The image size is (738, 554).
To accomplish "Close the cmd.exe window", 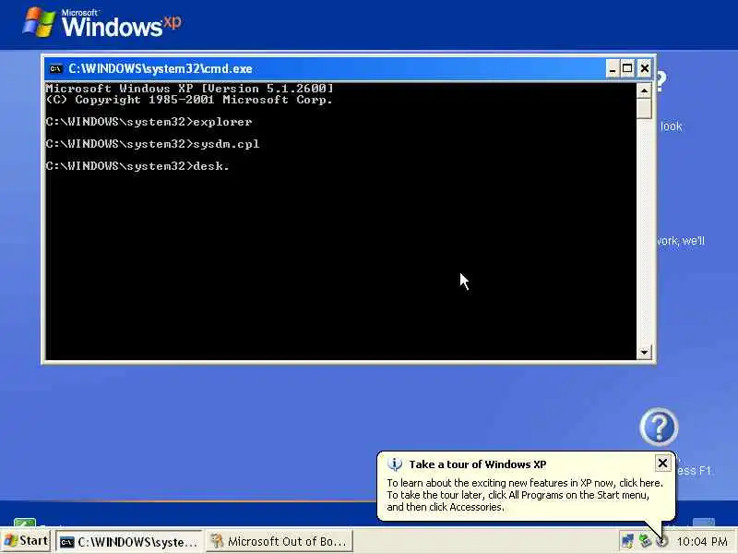I will tap(644, 68).
